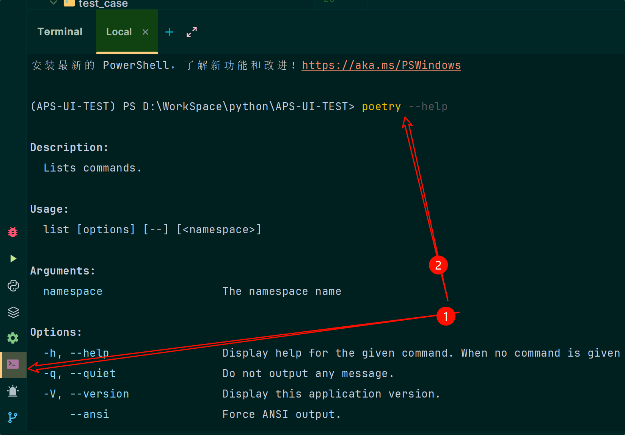Open the https://aka.ms/PSWindows link

pos(381,65)
